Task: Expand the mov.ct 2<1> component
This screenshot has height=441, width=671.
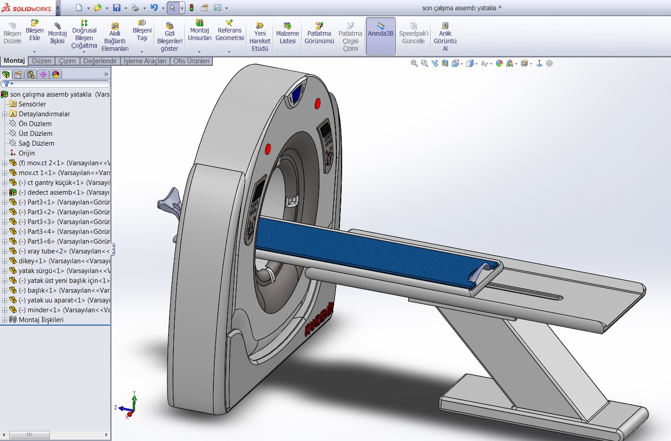Action: pos(4,163)
